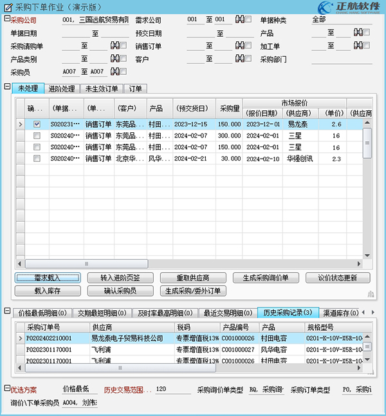Toggle checkbox next to 客户 range
This screenshot has width=386, height=416.
click(248, 58)
